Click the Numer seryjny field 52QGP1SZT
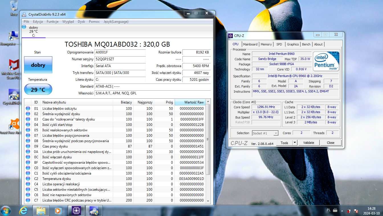The image size is (383, 216). [120, 59]
